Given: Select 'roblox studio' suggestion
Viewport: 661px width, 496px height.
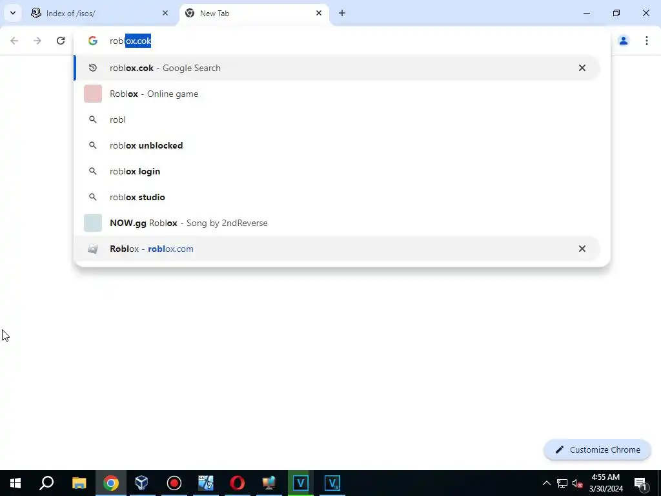Looking at the screenshot, I should coord(337,197).
